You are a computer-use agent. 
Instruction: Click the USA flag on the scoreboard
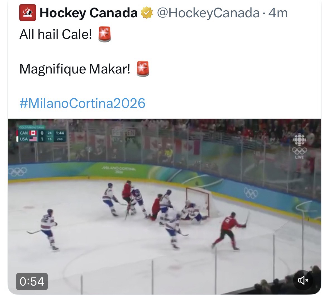[x=33, y=139]
